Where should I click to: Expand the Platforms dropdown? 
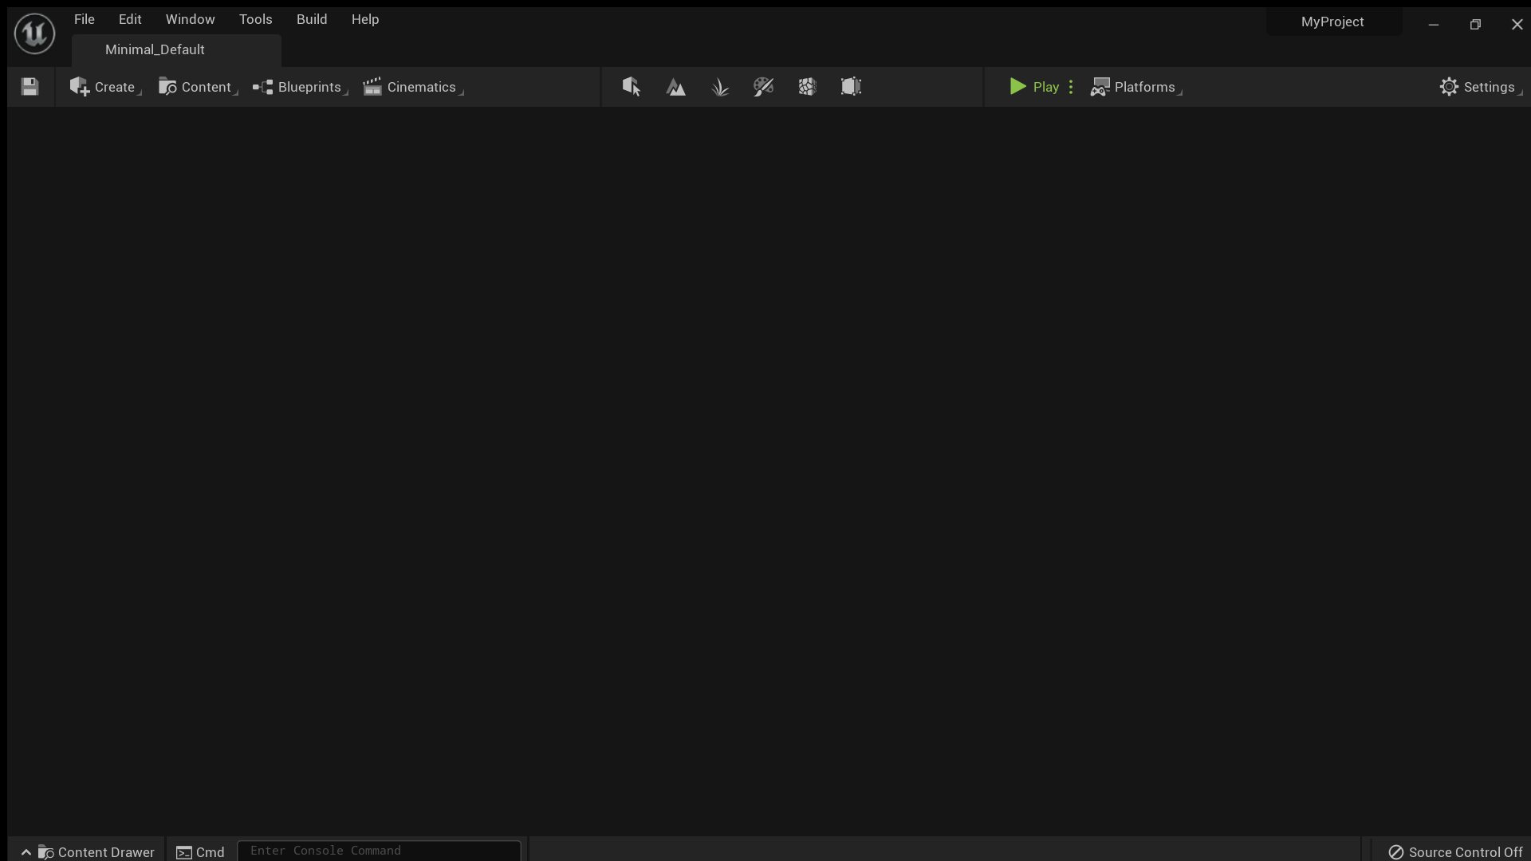pos(1135,87)
